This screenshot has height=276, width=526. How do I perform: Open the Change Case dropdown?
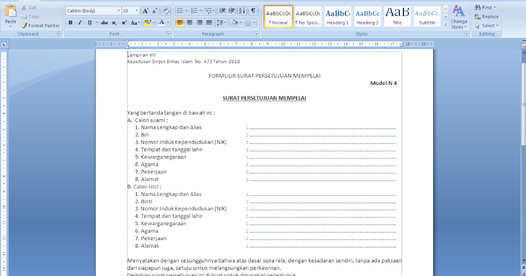pyautogui.click(x=135, y=22)
